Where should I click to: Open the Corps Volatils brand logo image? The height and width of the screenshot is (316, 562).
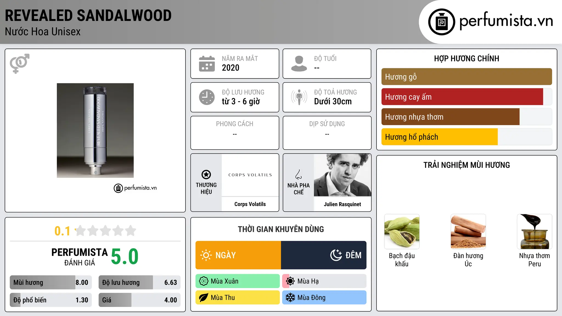[x=250, y=175]
